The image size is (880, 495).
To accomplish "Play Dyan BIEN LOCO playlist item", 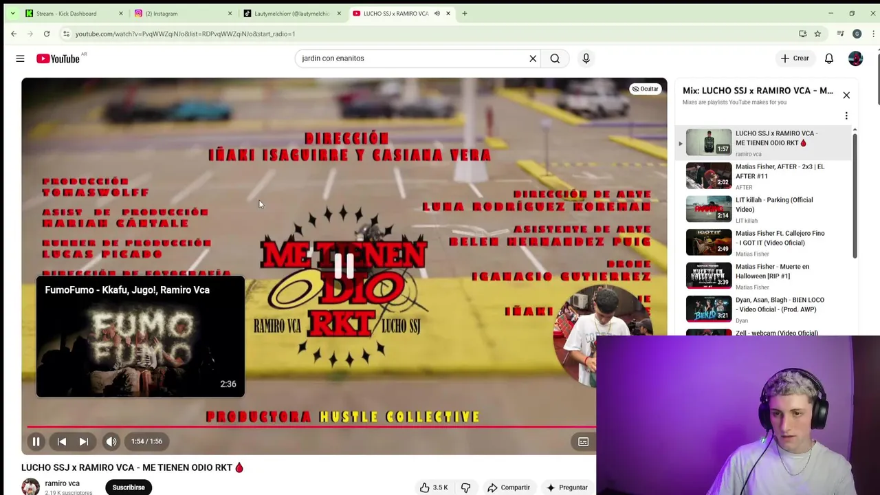I will pyautogui.click(x=763, y=309).
